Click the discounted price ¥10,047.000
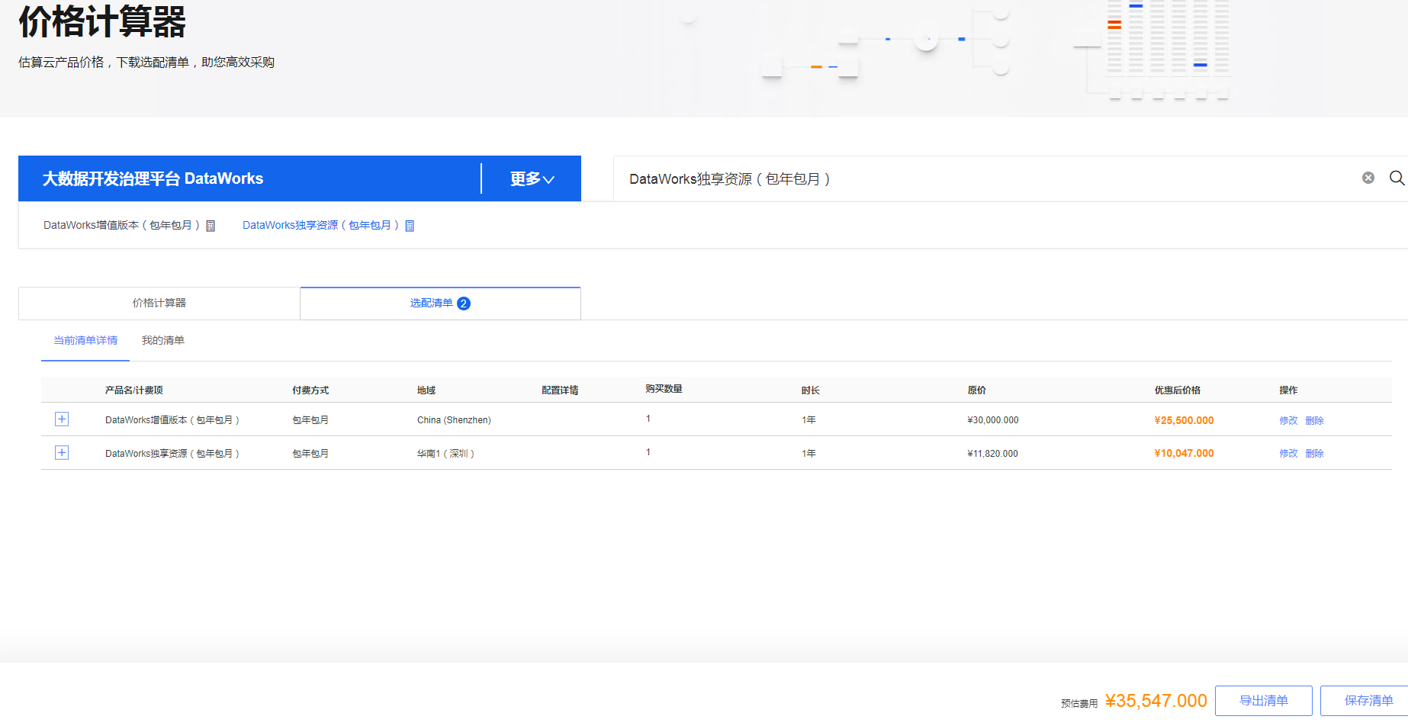Viewport: 1408px width, 726px height. (x=1184, y=453)
